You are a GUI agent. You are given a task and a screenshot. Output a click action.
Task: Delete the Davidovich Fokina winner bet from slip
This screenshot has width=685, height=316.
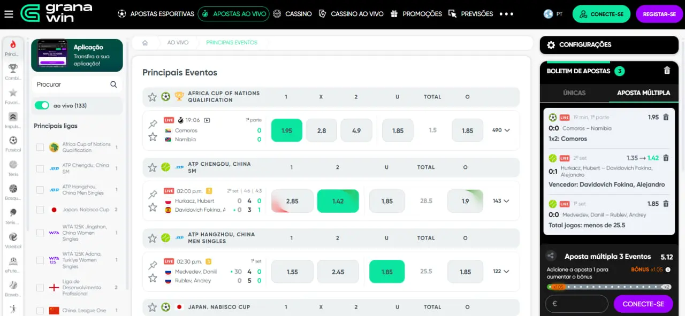pos(666,158)
